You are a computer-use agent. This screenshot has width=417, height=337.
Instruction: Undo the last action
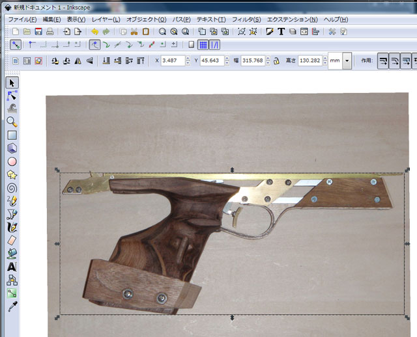point(94,32)
